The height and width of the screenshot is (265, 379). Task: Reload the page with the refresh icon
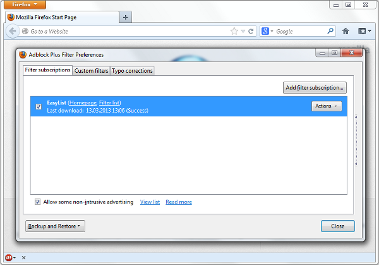tap(251, 31)
